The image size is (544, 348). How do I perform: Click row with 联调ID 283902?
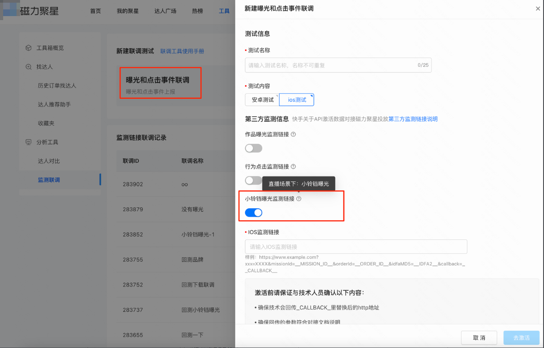(176, 184)
